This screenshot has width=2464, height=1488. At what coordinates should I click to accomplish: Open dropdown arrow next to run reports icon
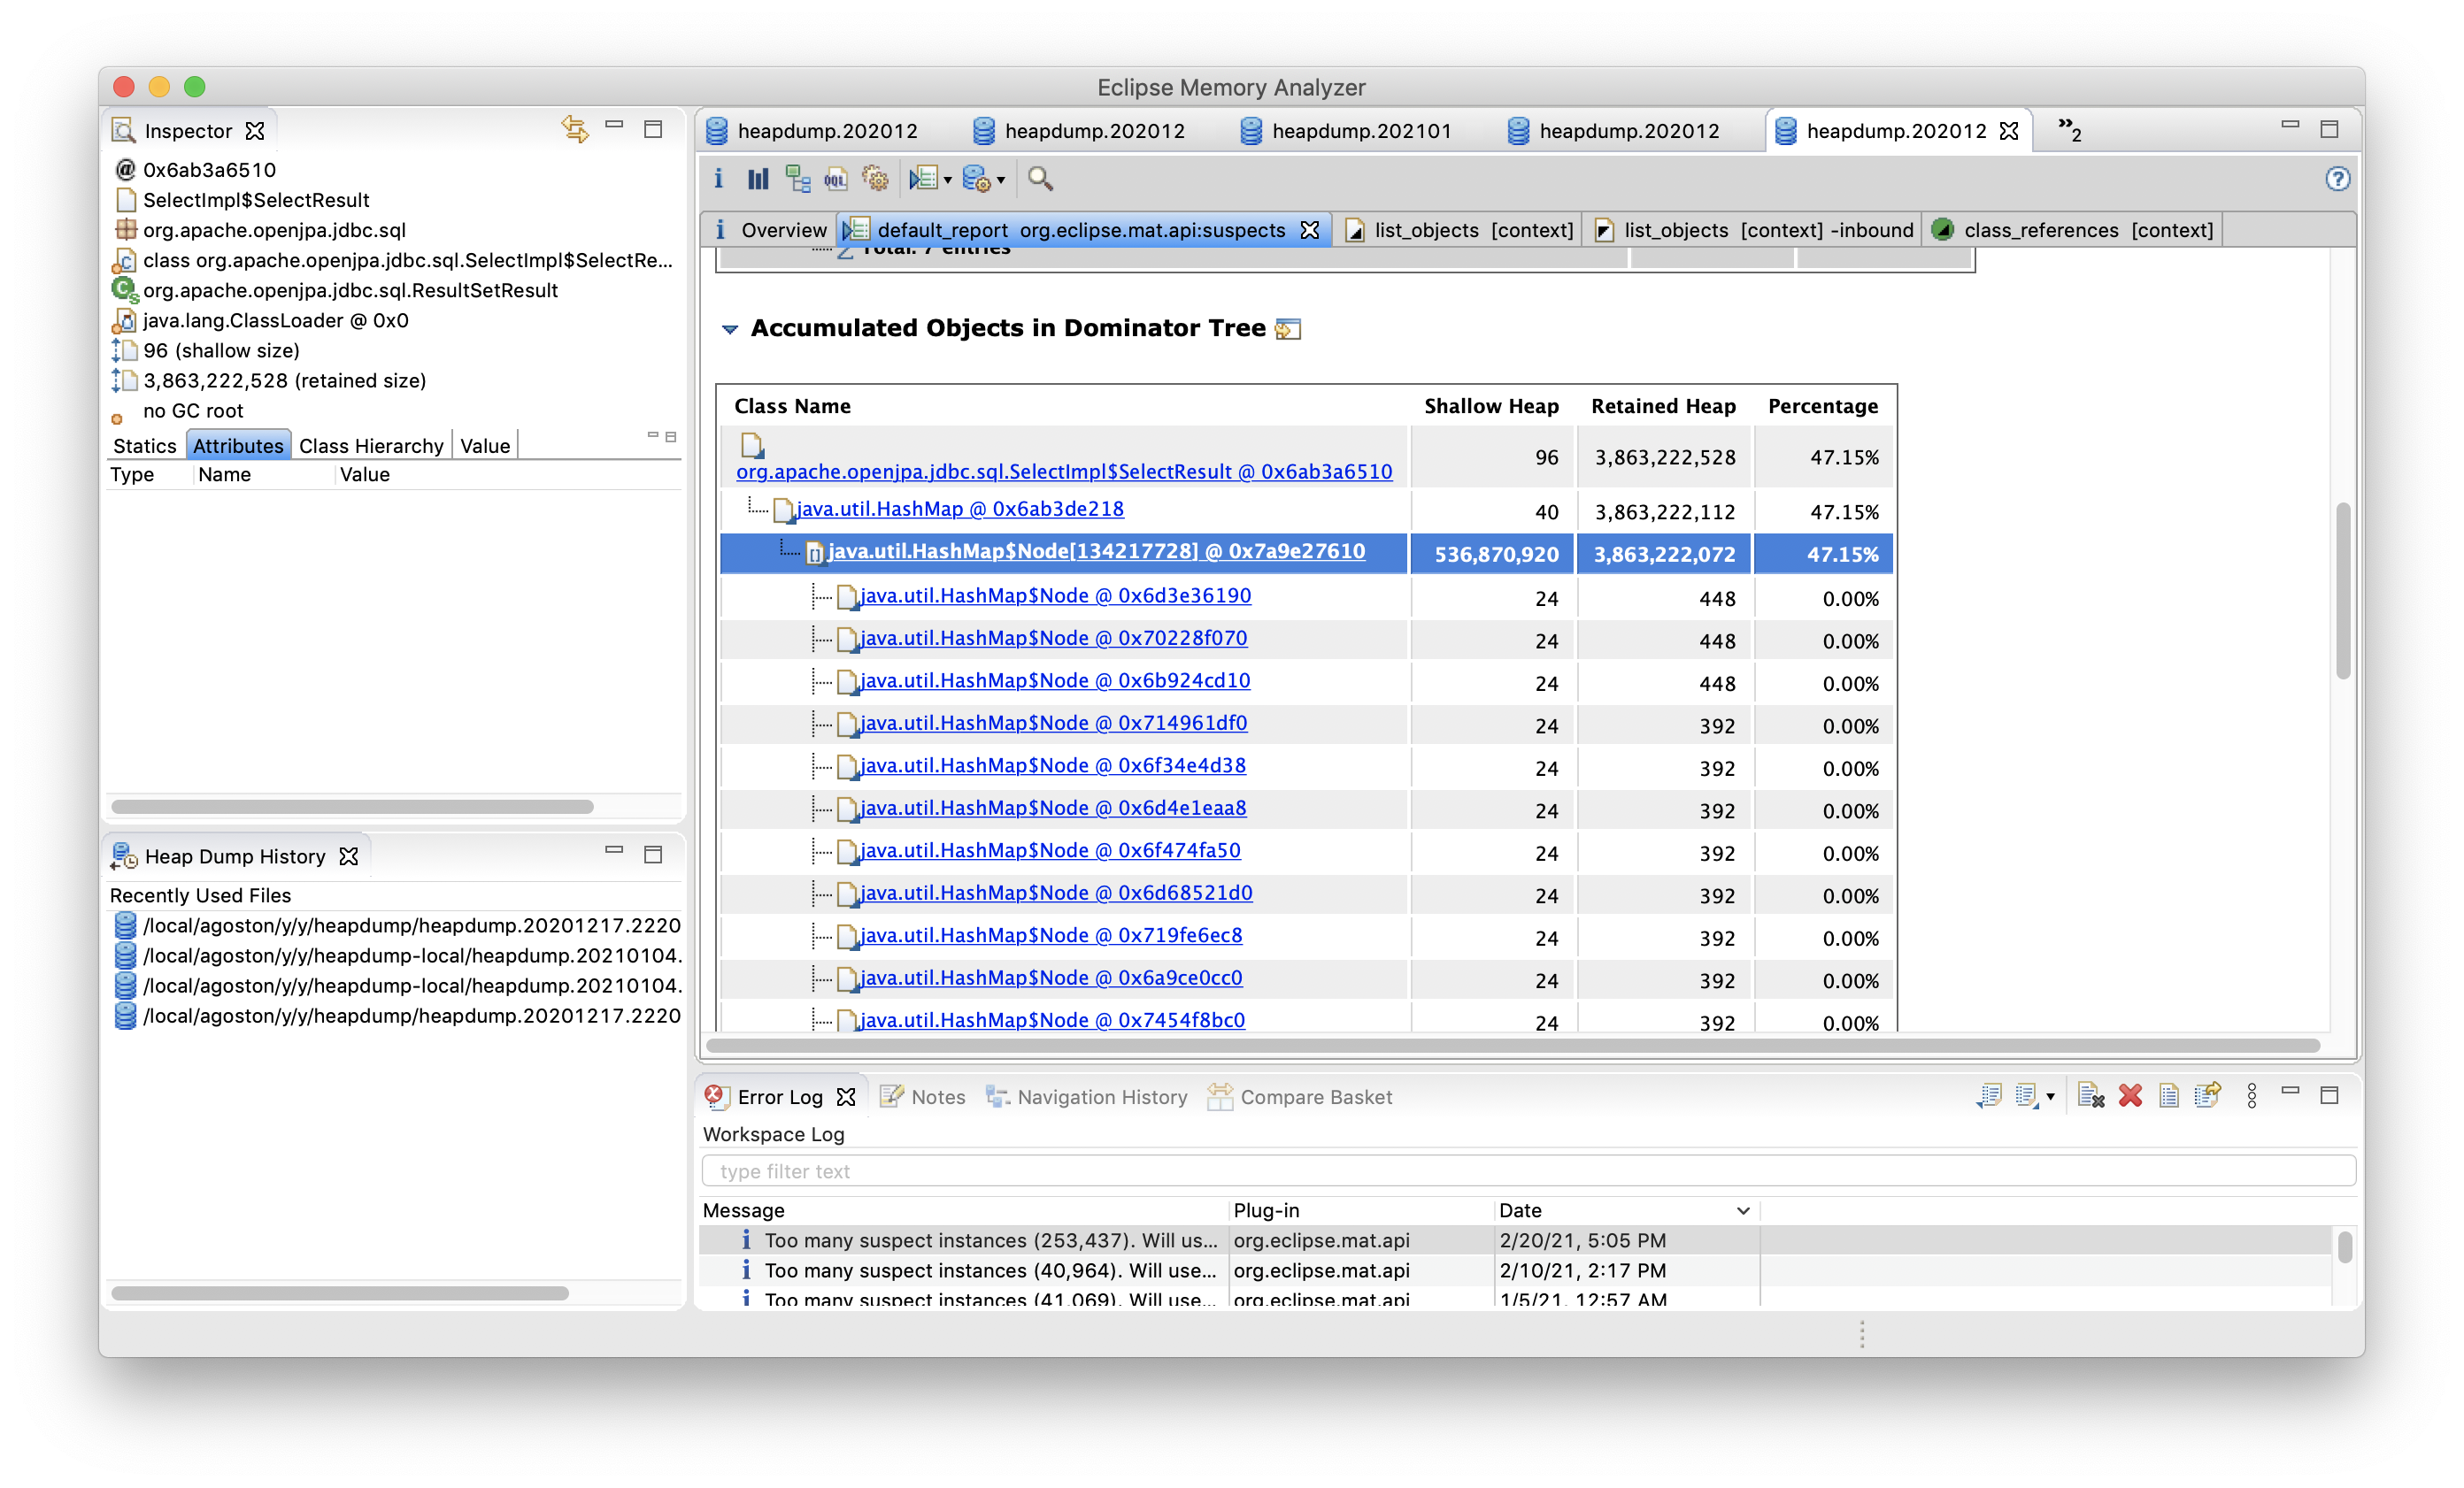click(x=947, y=180)
